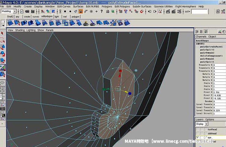Switch to single perspective view layout
Image resolution: width=226 pixels, height=147 pixels.
click(x=2, y=83)
